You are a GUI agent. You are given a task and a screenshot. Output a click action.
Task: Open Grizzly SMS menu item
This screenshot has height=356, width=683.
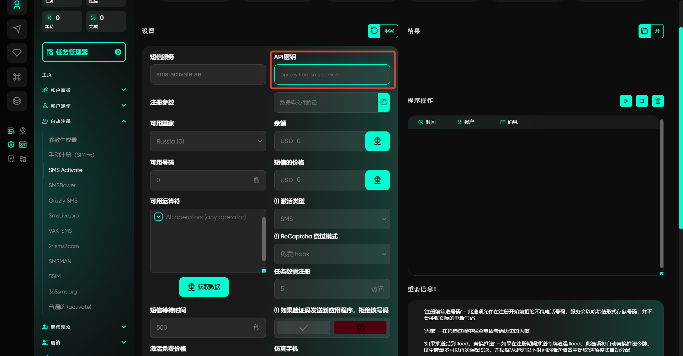pos(63,201)
